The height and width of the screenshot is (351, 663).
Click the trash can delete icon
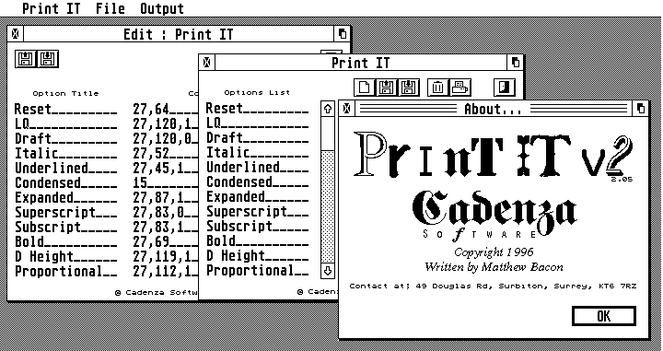coord(438,88)
